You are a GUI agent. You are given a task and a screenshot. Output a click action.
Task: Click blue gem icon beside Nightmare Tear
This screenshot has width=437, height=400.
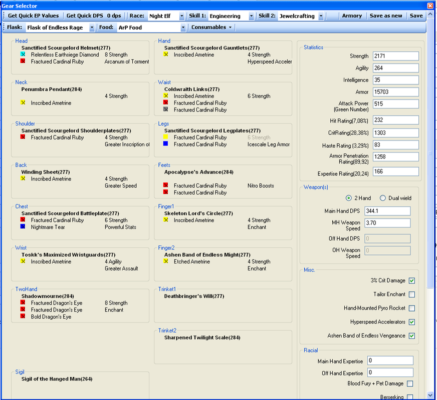pos(23,226)
